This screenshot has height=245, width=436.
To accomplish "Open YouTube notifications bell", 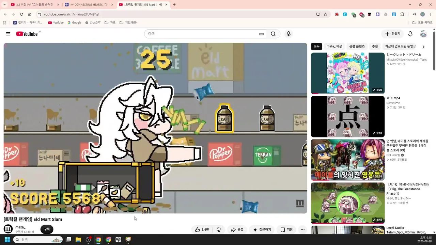I will pos(410,34).
